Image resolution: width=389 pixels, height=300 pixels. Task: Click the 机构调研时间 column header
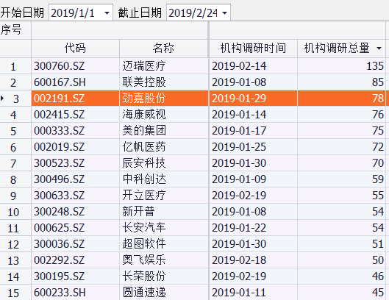coord(253,48)
